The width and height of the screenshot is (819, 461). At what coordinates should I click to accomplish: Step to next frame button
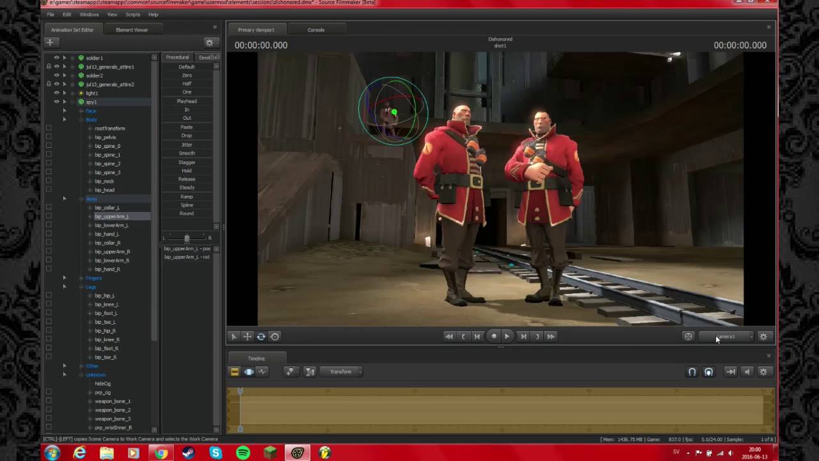pos(523,336)
